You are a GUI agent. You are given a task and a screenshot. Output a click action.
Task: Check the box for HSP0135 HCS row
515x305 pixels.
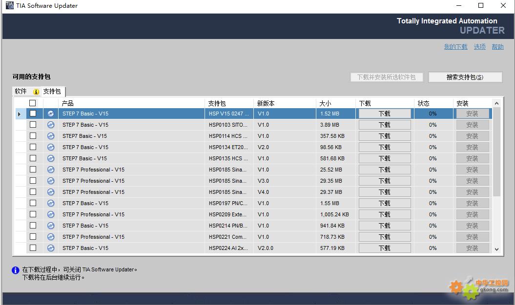click(x=33, y=158)
